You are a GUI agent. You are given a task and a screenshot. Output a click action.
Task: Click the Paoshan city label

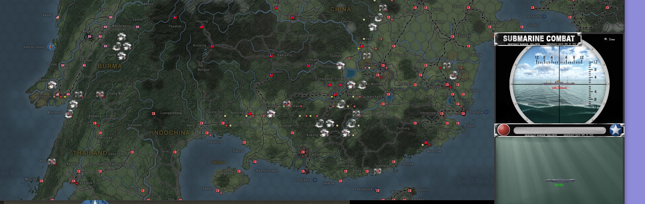coord(175,26)
